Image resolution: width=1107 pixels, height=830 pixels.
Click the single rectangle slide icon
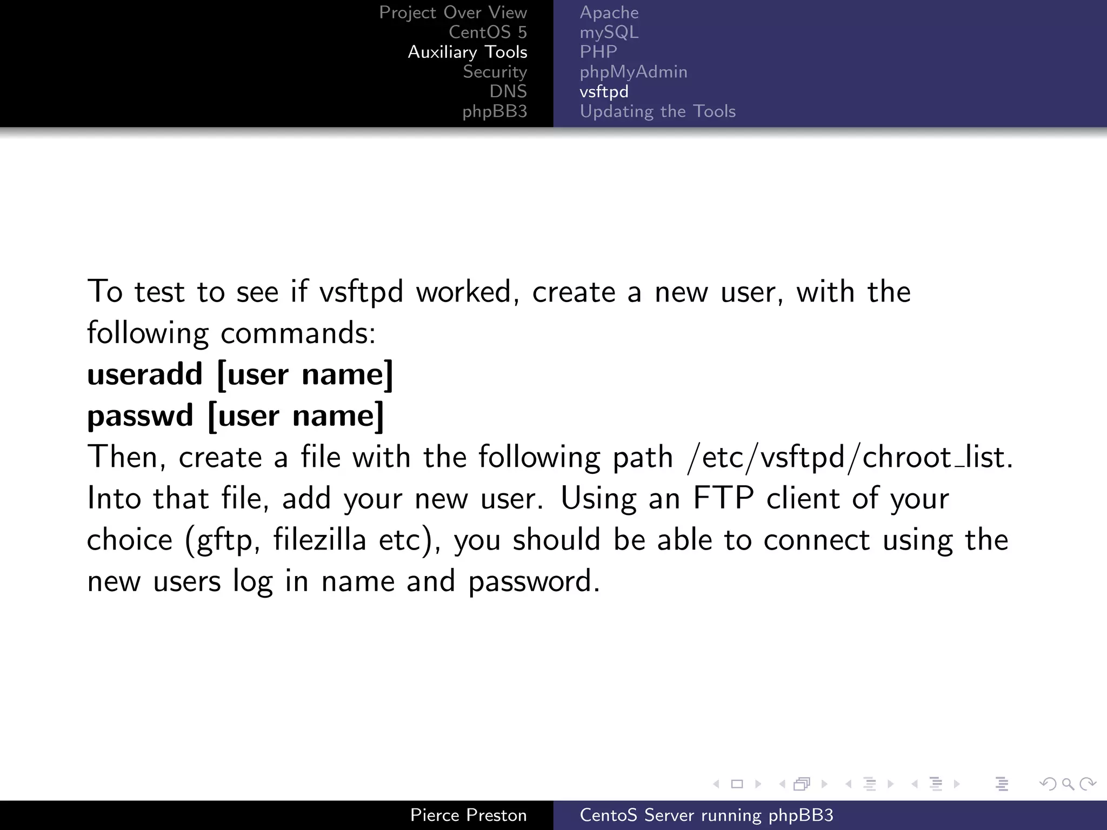[x=737, y=784]
